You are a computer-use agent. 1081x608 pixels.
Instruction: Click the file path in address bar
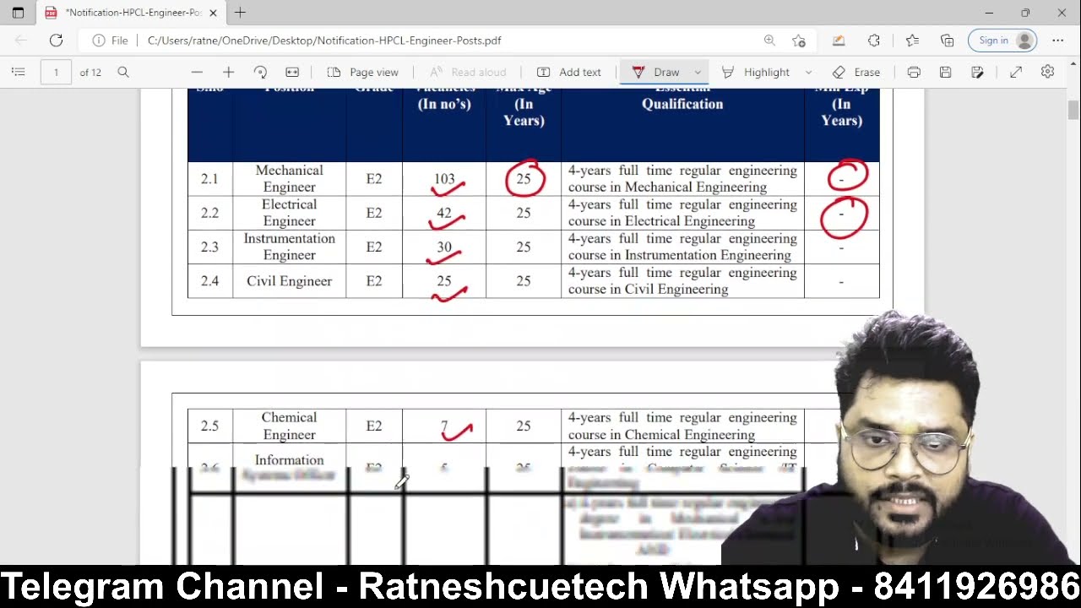pyautogui.click(x=324, y=41)
